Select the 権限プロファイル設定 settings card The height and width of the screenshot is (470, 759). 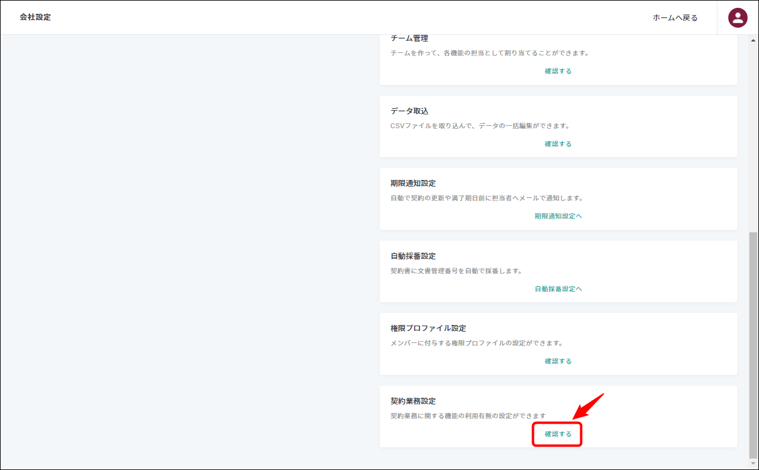[x=558, y=344]
